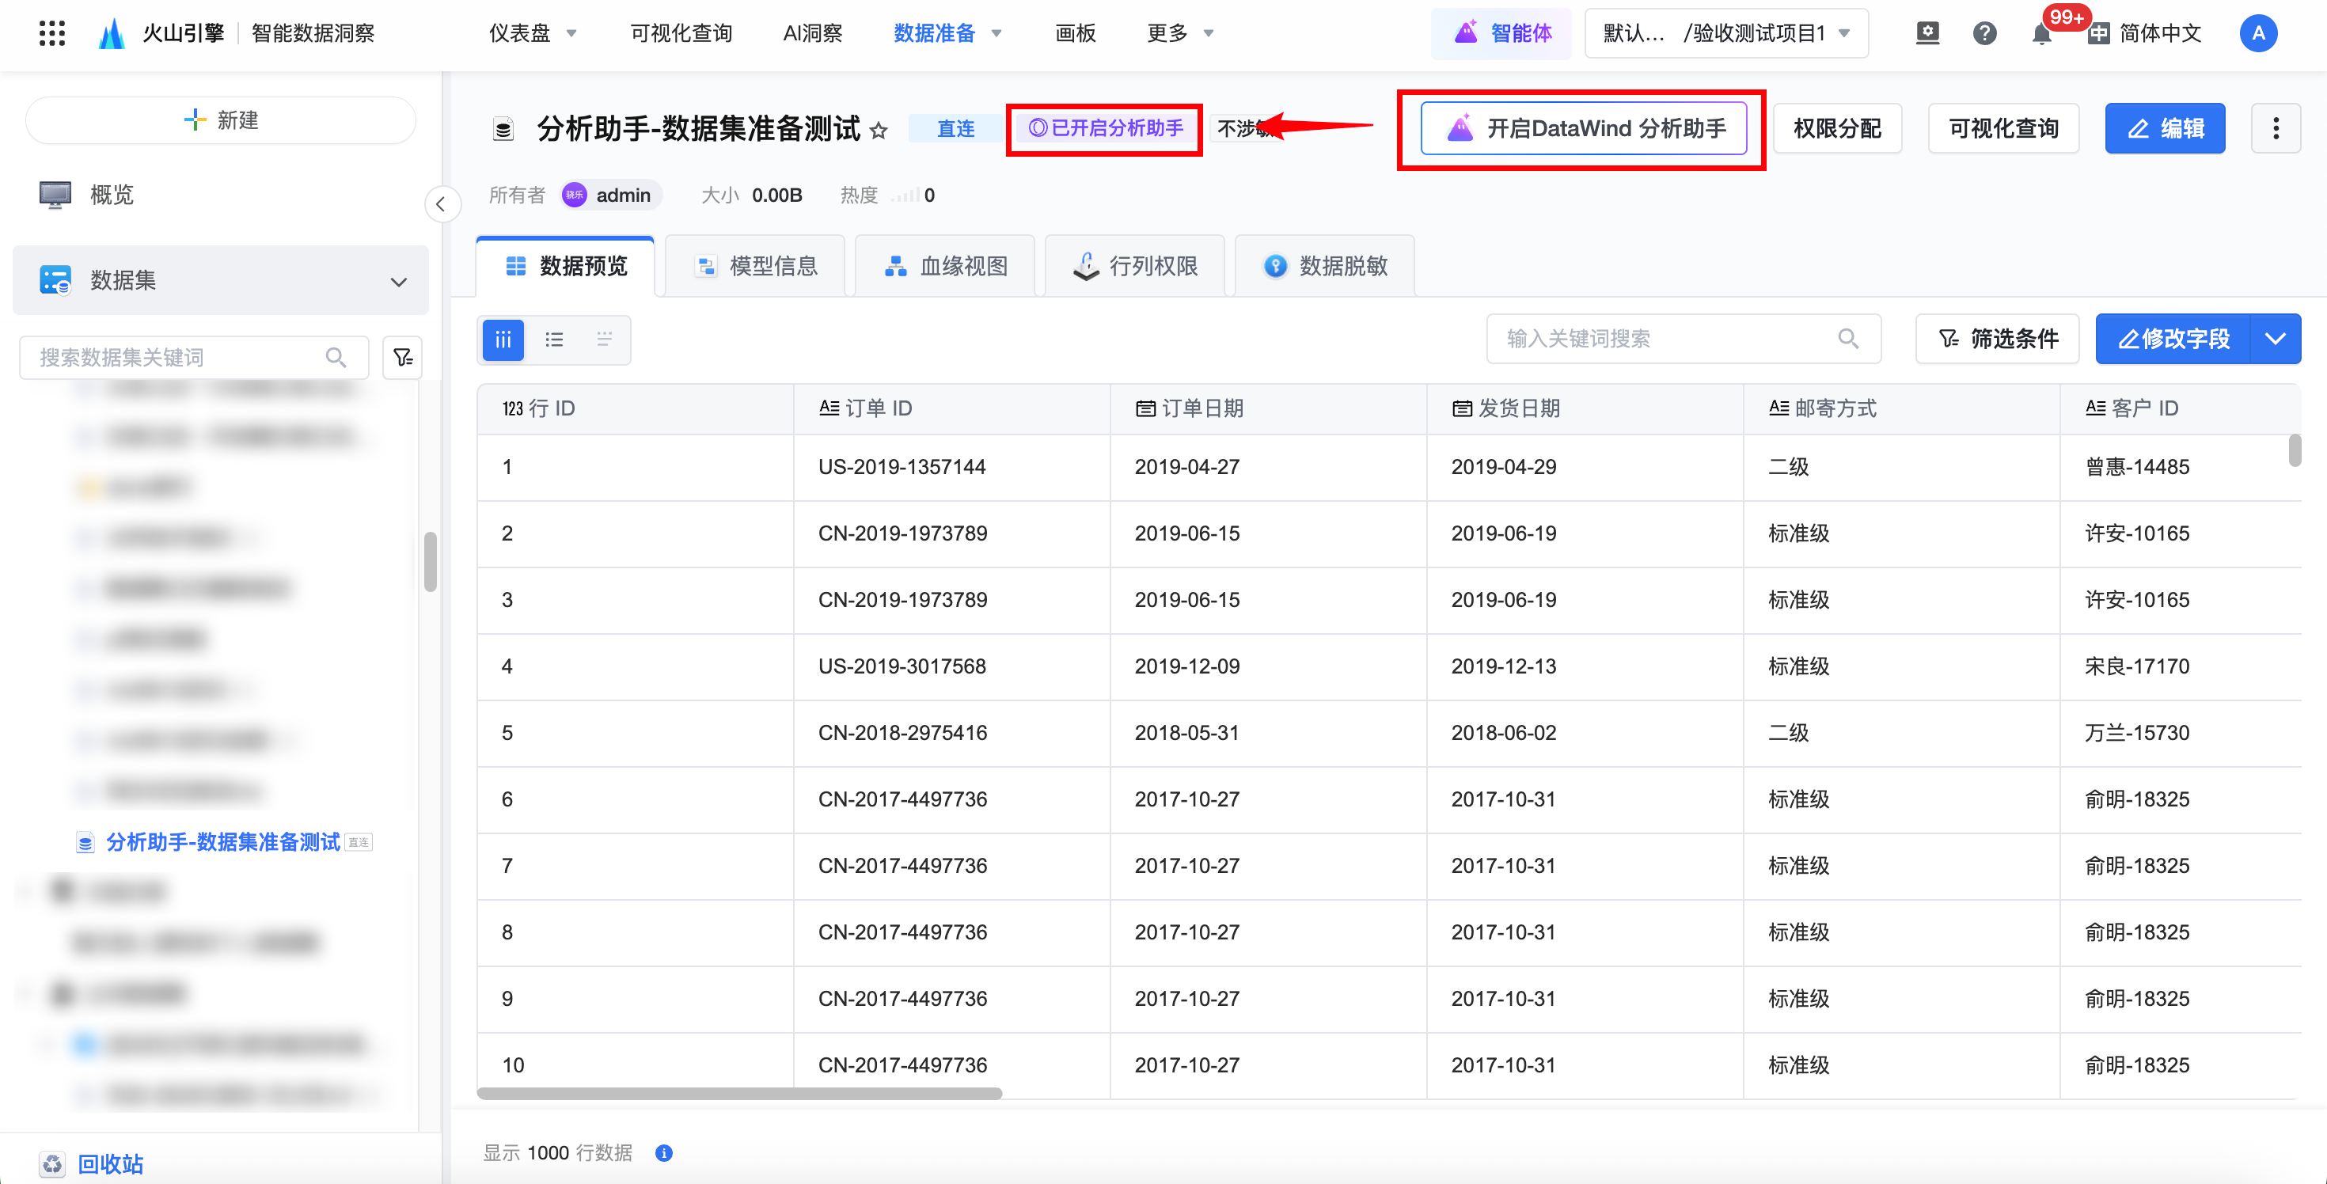2327x1184 pixels.
Task: Open AI洞察 in top navigation
Action: point(812,33)
